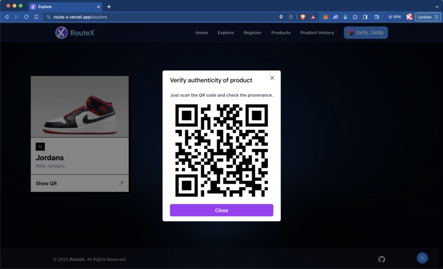Screen dimensions: 443x269
Task: Open the MetaMask fox extension
Action: click(325, 17)
